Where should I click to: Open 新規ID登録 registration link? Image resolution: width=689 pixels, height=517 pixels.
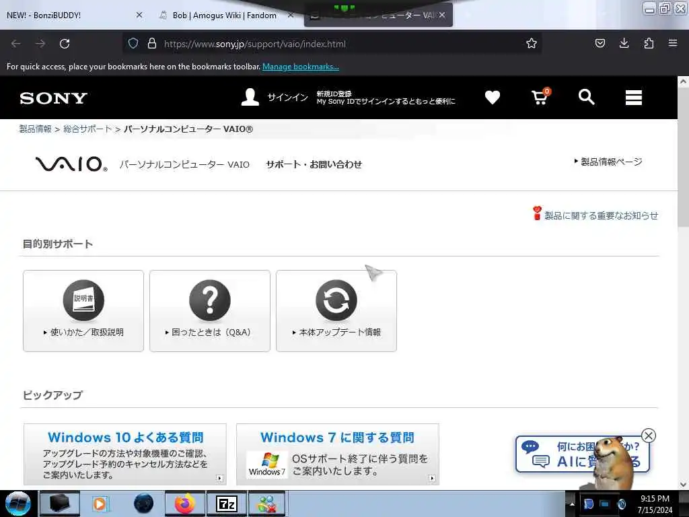point(334,94)
